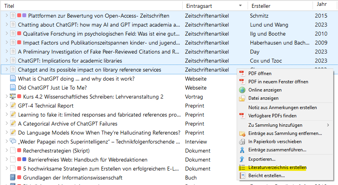Click the blue tag of 'Barrierefreies Web'
The image size is (338, 185).
point(24,159)
